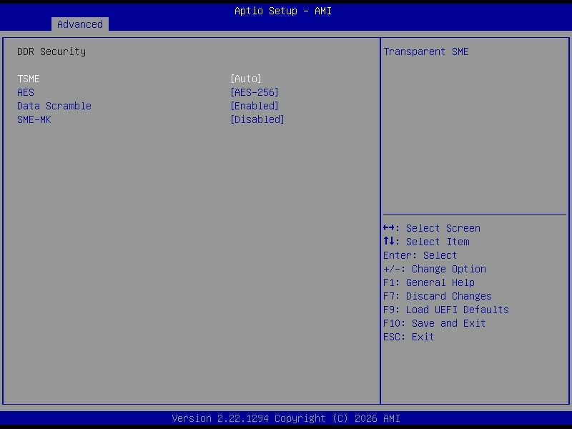Click the Transparent SME help text
Screen dimensions: 572x429
(425, 51)
